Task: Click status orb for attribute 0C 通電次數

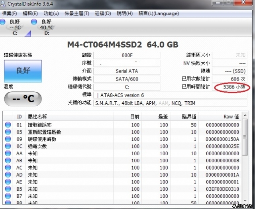Action: click(8, 146)
